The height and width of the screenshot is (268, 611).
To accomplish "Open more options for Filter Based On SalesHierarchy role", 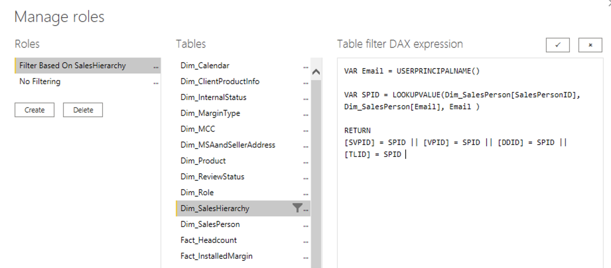I will pos(157,67).
